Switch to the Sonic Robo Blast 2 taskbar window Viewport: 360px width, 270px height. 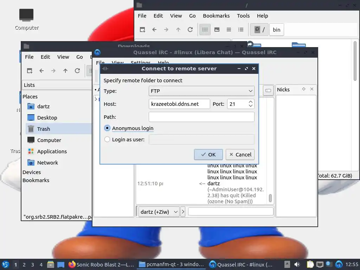pos(101,264)
